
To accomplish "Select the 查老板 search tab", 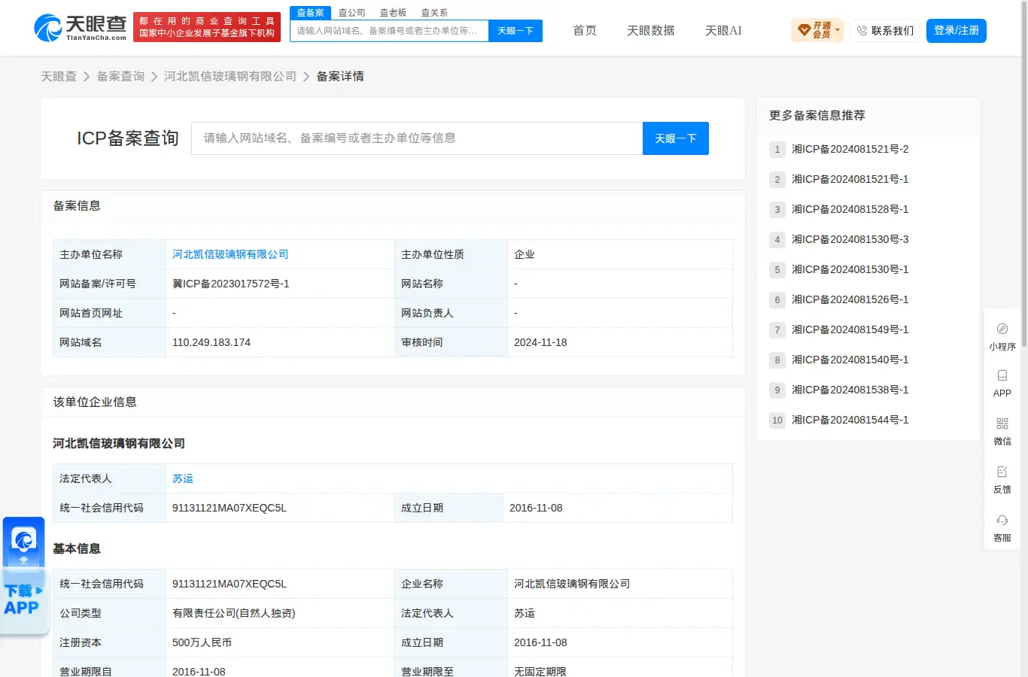I will [x=393, y=13].
